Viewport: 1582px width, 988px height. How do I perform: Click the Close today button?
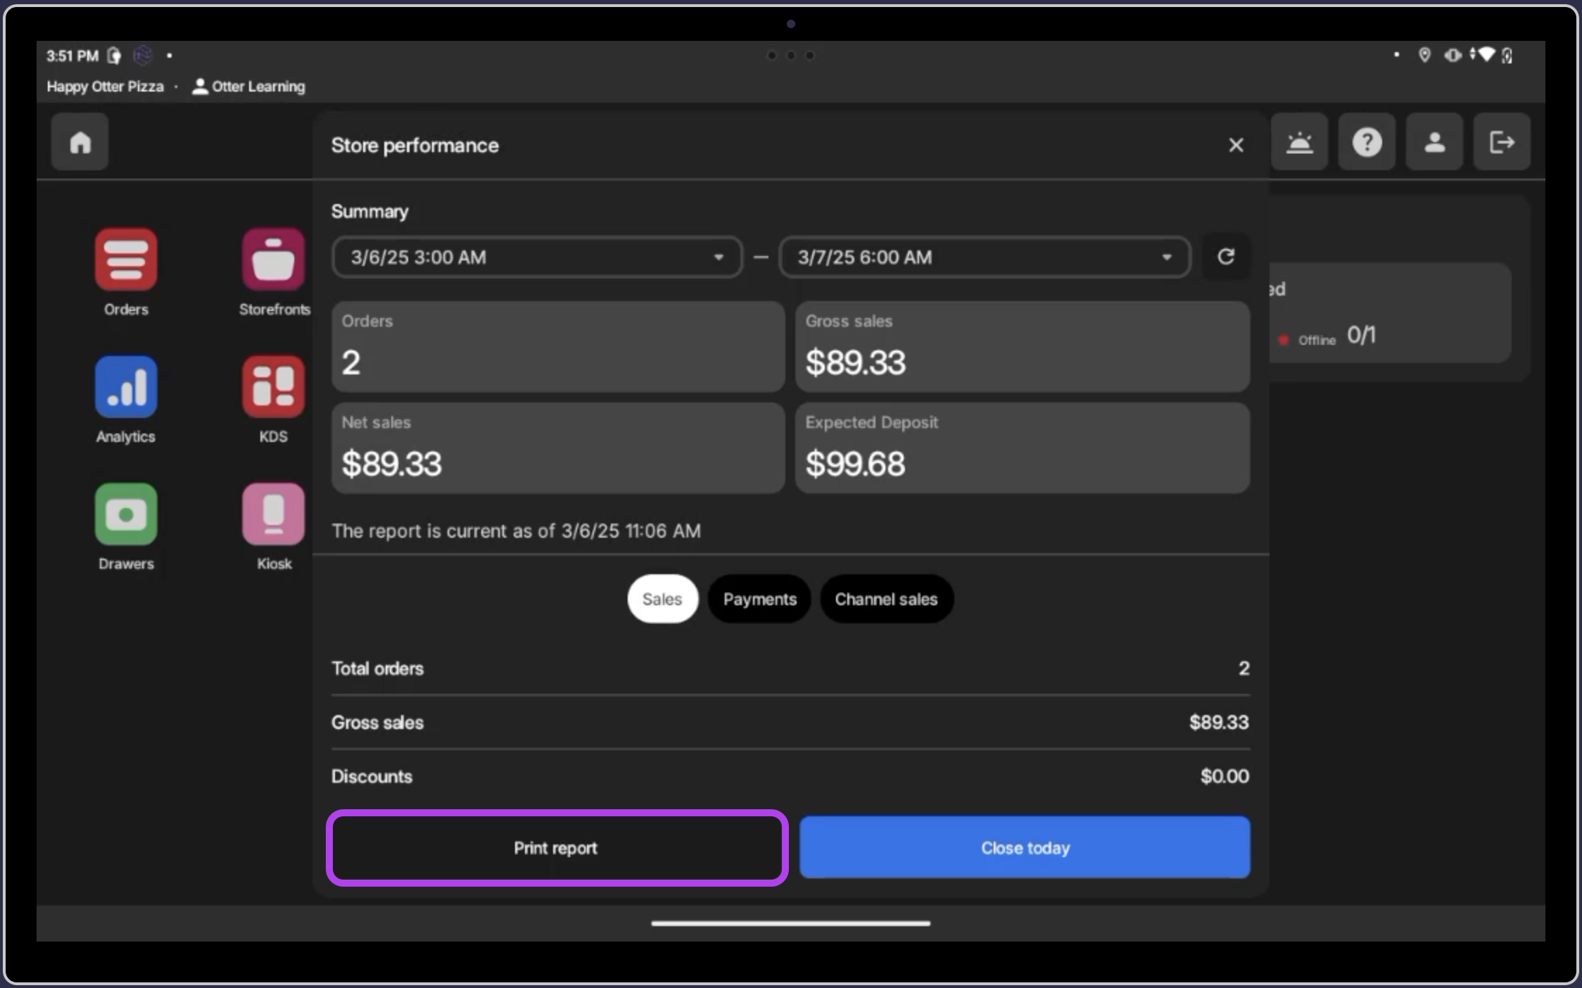tap(1025, 848)
